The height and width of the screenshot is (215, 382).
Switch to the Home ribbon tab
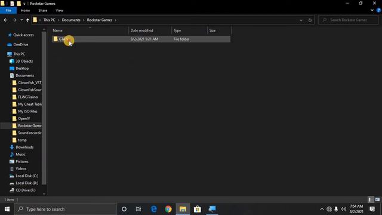point(25,11)
